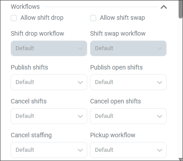Click the chevron arrow in Publish open shifts field

pyautogui.click(x=160, y=82)
